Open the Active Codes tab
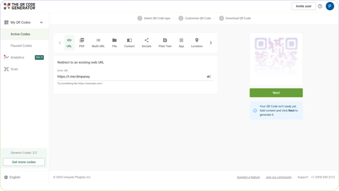 [x=21, y=34]
